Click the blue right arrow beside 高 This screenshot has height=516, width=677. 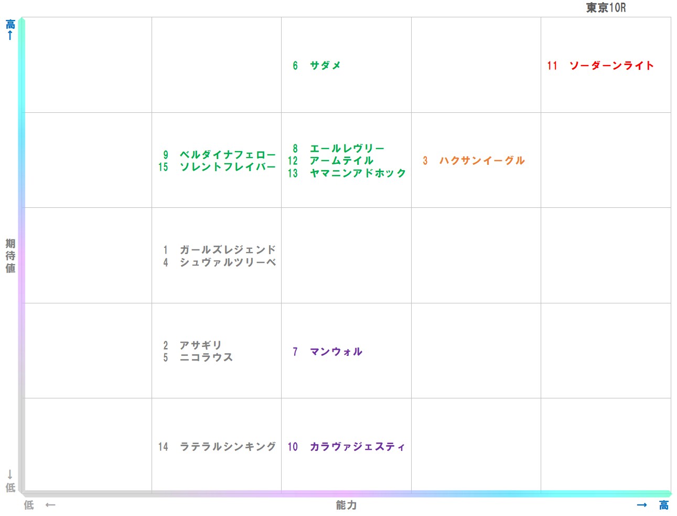point(642,505)
